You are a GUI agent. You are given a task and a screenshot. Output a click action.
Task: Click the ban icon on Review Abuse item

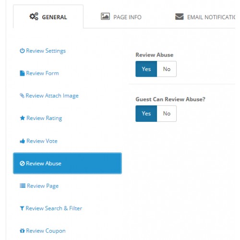(x=22, y=163)
